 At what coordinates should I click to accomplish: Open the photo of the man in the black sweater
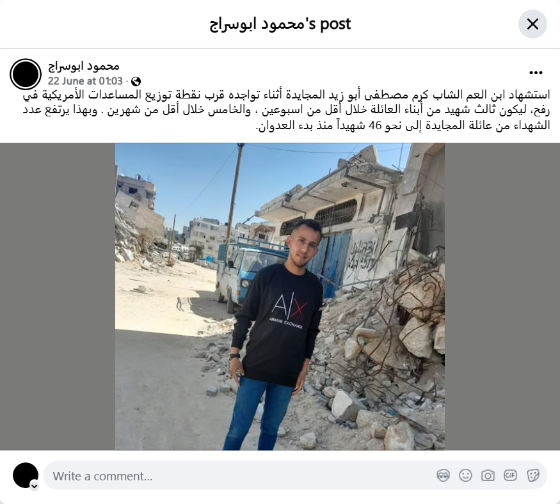280,297
